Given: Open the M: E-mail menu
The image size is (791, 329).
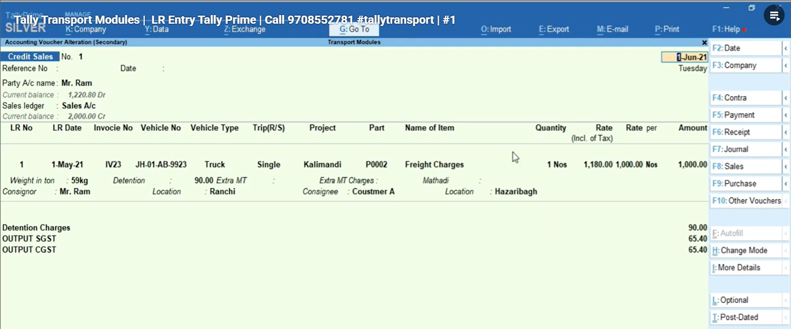Looking at the screenshot, I should click(x=613, y=29).
